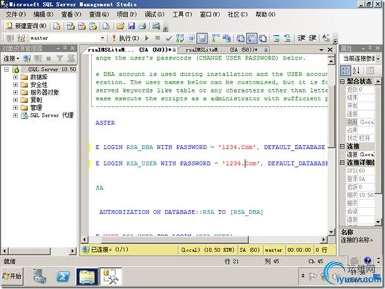Collapse the 连接详细信息 properties section

[343, 163]
